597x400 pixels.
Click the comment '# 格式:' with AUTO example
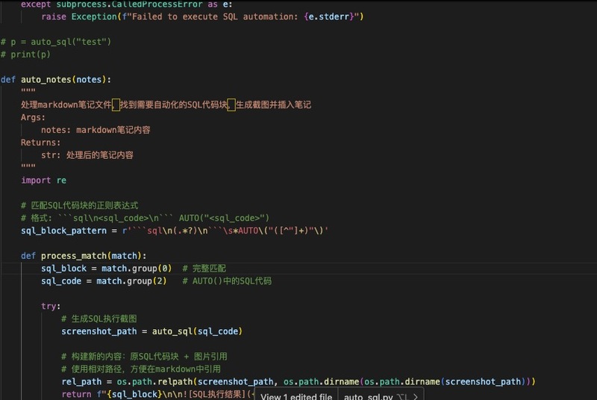(x=145, y=218)
